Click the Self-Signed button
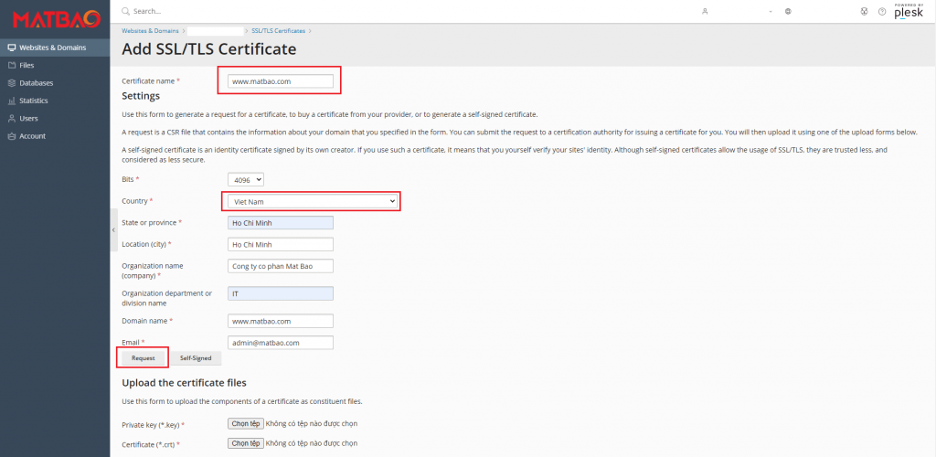 (195, 358)
